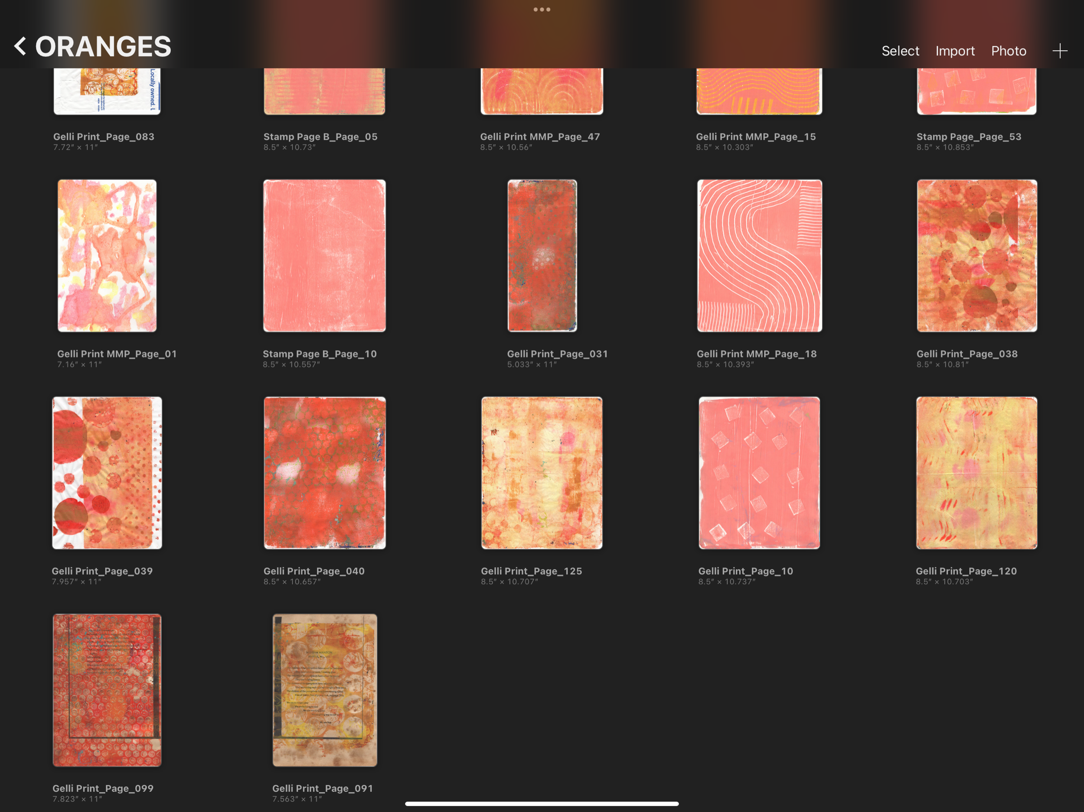Tap the Gelli Print_Page_038 title
Viewport: 1084px width, 812px height.
tap(967, 354)
